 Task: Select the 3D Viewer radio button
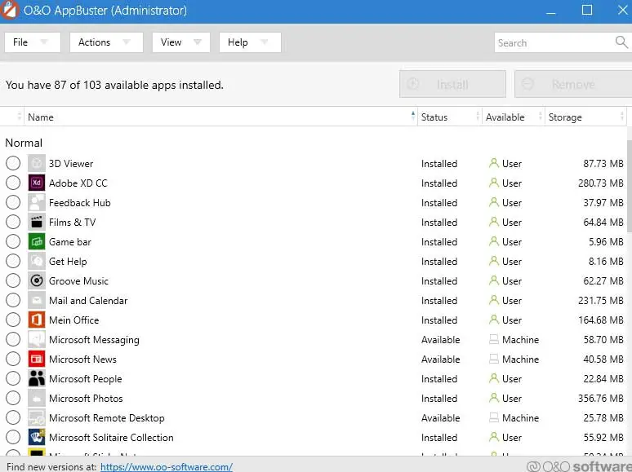click(x=13, y=164)
